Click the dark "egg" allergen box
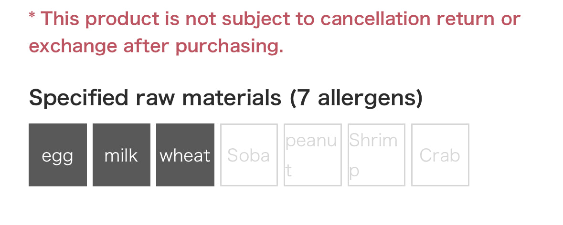 point(57,155)
